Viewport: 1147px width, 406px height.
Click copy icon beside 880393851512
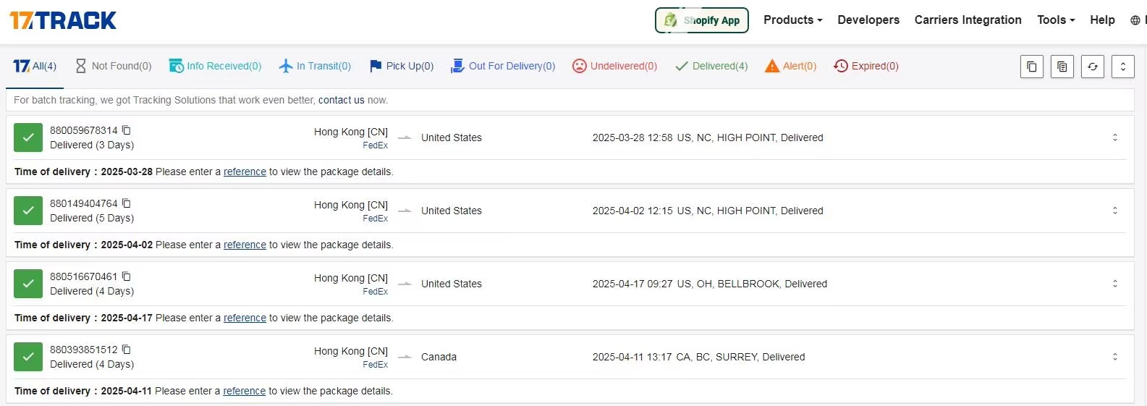(x=127, y=350)
